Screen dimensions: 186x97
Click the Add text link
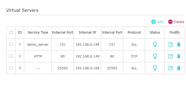[160, 22]
